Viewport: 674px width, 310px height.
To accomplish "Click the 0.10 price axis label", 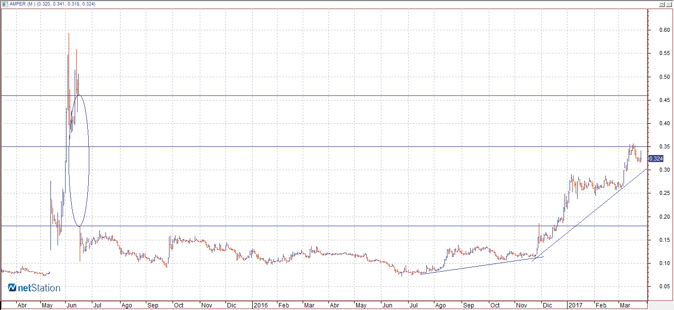I will coord(664,263).
